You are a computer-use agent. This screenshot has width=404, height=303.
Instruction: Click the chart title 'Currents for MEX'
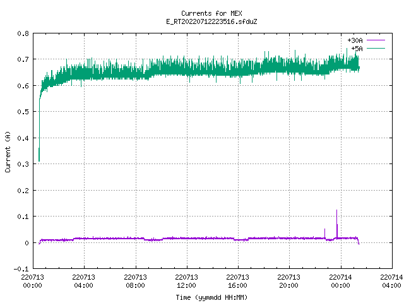(211, 13)
